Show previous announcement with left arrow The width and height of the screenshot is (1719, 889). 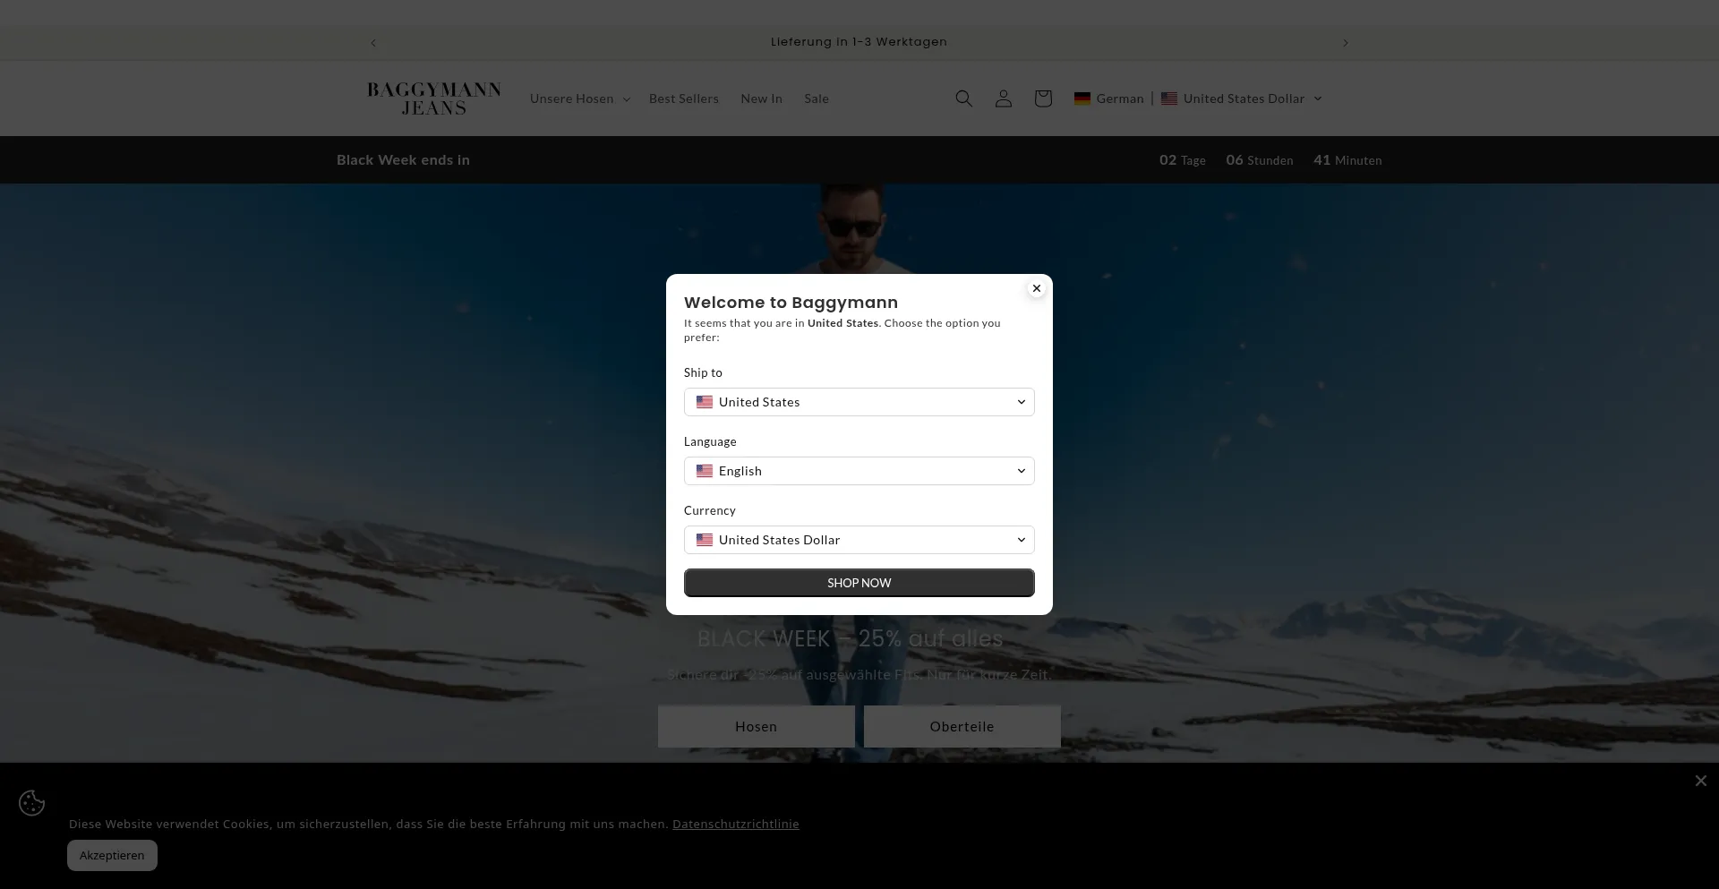coord(373,43)
